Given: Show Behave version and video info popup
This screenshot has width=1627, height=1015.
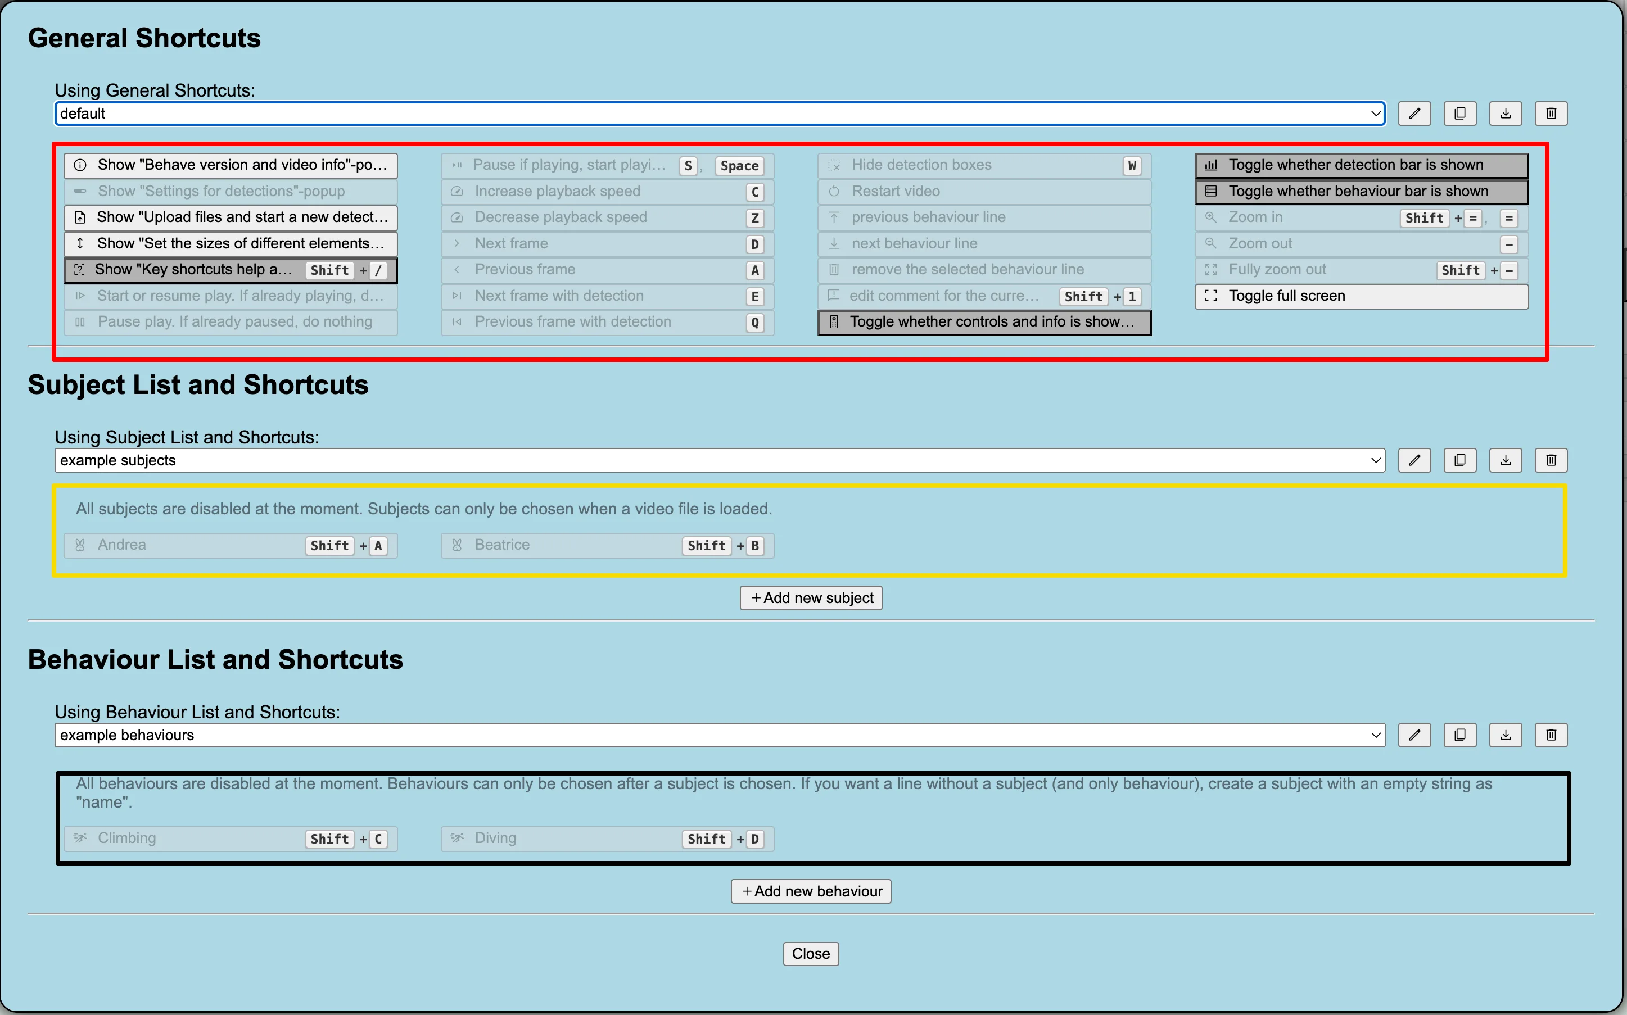Looking at the screenshot, I should tap(231, 165).
